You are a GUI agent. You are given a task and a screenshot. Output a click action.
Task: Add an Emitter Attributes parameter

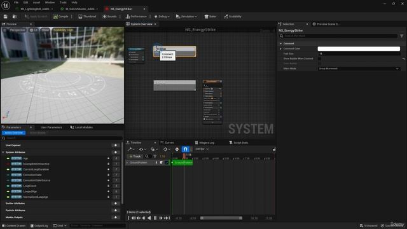click(116, 204)
